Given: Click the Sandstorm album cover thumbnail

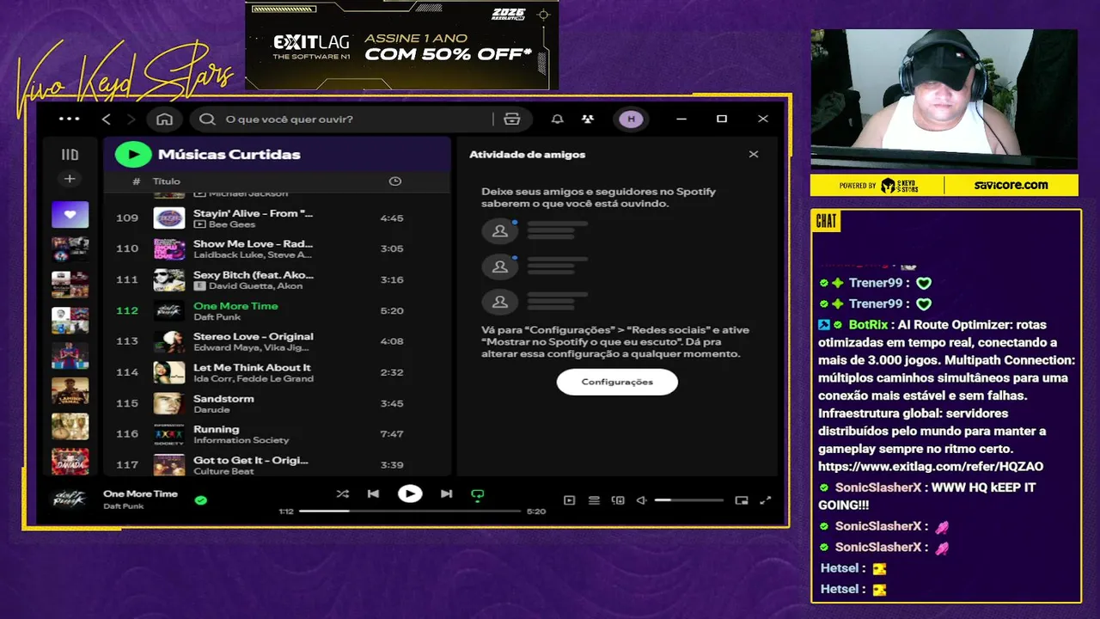Looking at the screenshot, I should pyautogui.click(x=169, y=403).
